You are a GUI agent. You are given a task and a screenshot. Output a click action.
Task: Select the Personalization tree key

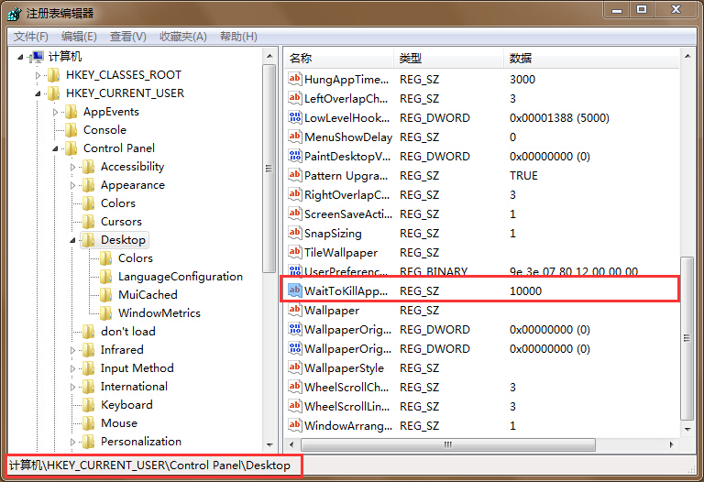140,441
